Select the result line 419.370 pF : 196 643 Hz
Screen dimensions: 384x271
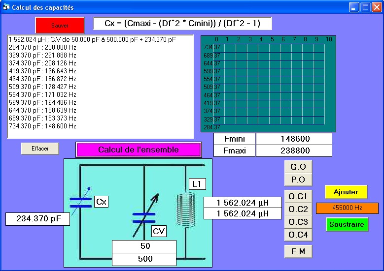click(x=42, y=71)
